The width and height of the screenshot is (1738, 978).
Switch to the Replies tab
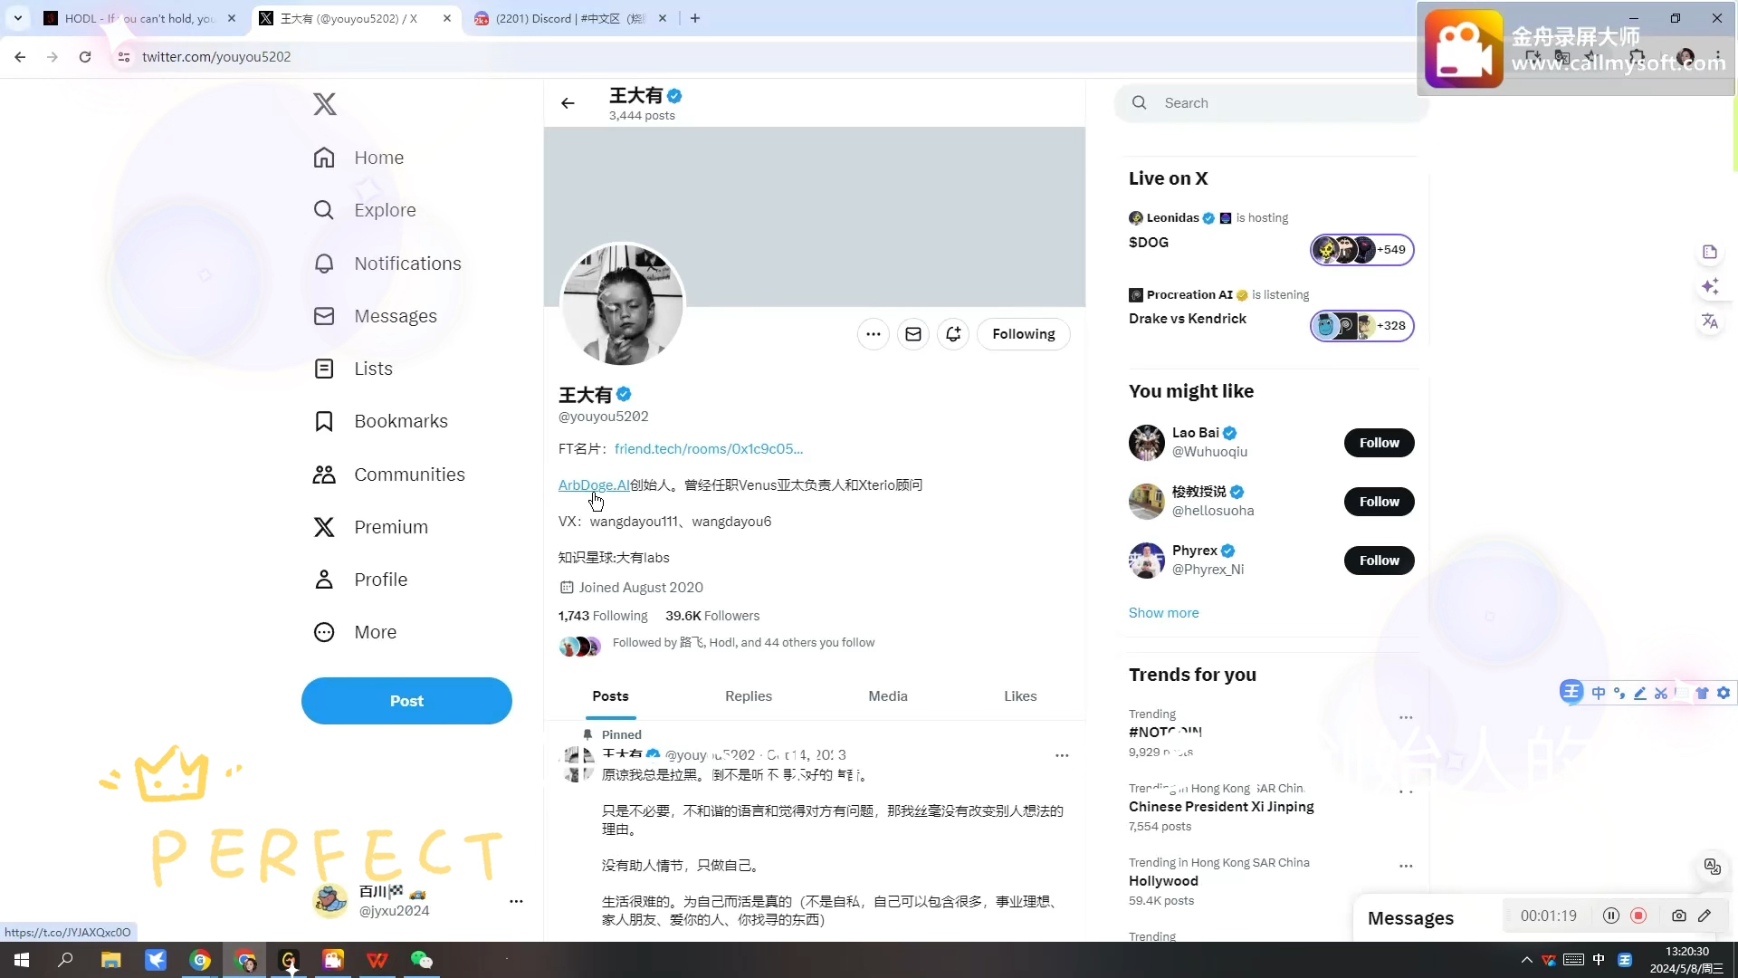749,696
